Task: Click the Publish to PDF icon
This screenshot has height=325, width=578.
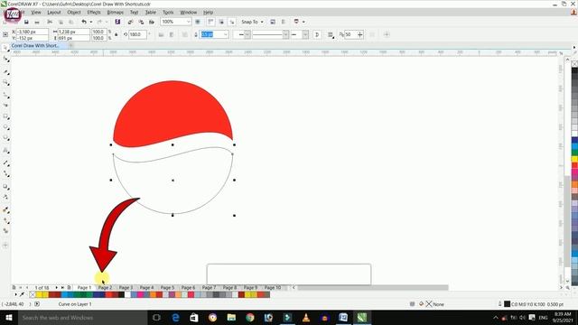Action: [x=152, y=22]
